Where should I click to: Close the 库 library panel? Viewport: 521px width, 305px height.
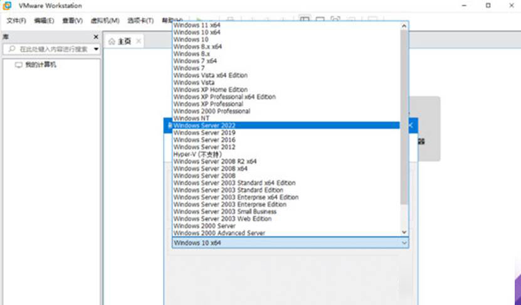[96, 36]
